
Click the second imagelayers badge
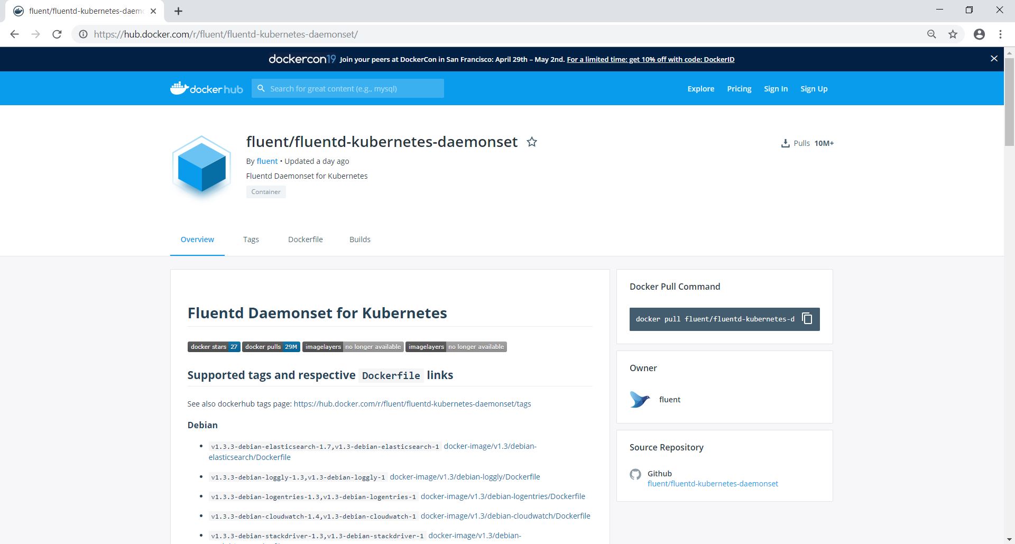point(456,347)
